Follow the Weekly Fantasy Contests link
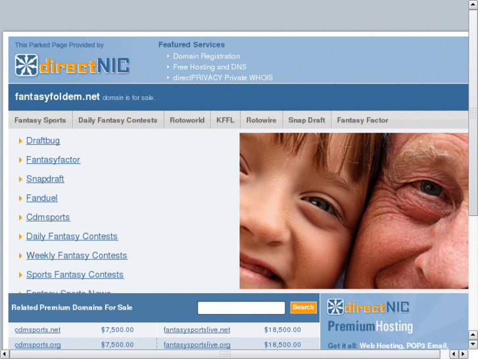 coord(76,256)
